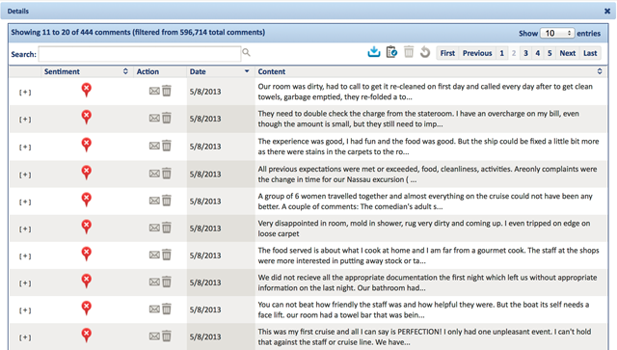Go to page 3 of comments

point(525,53)
